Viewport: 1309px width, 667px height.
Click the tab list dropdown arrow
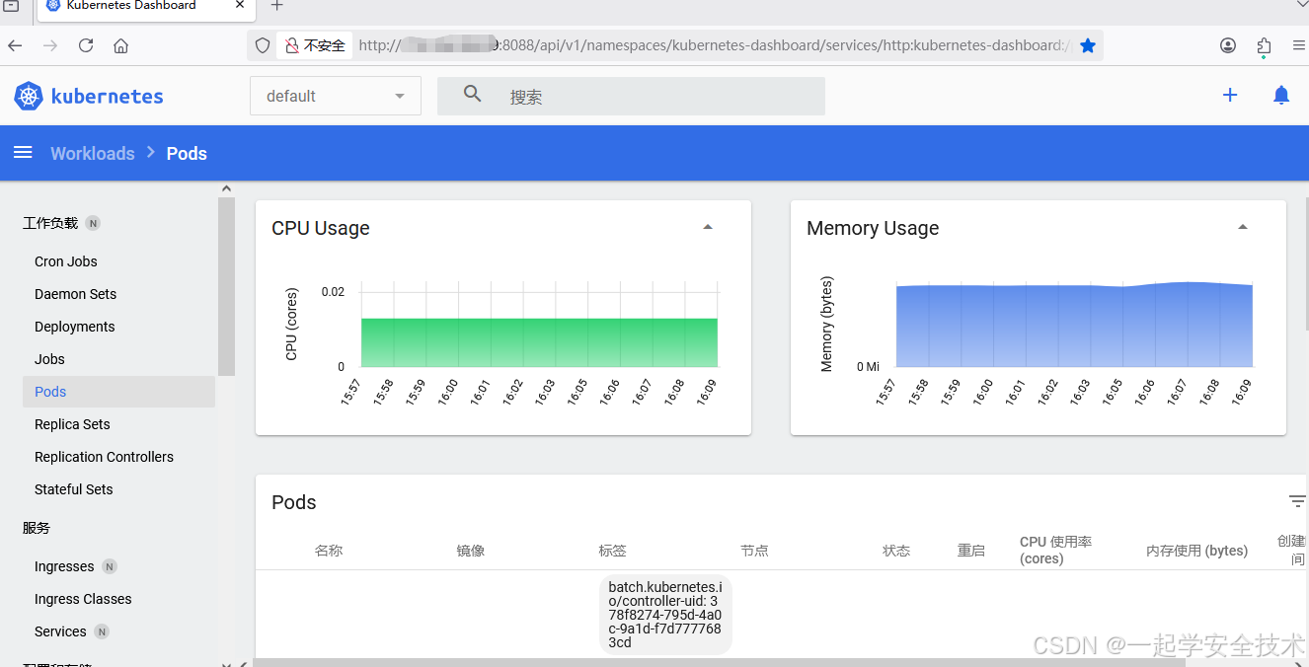point(1302,5)
